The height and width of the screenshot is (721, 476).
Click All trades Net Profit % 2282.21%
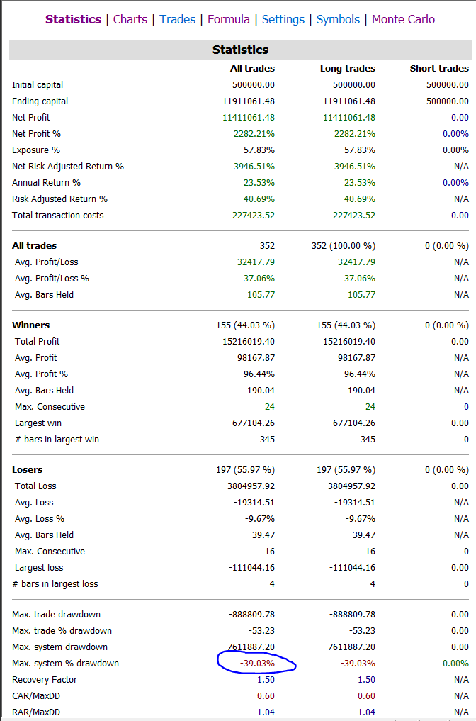tap(254, 134)
